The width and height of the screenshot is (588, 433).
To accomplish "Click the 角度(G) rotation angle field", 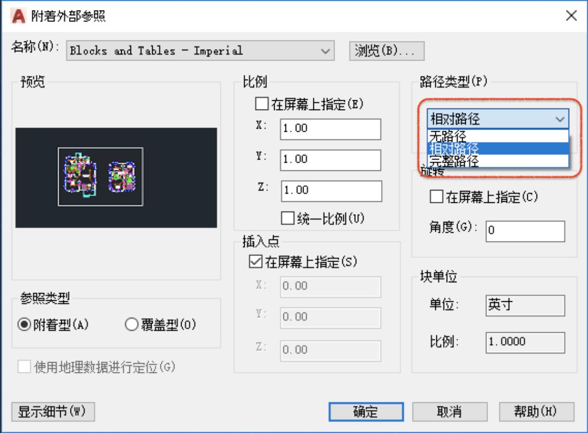I will 524,231.
